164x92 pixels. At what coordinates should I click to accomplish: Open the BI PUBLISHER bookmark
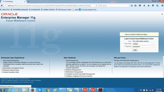[35, 10]
